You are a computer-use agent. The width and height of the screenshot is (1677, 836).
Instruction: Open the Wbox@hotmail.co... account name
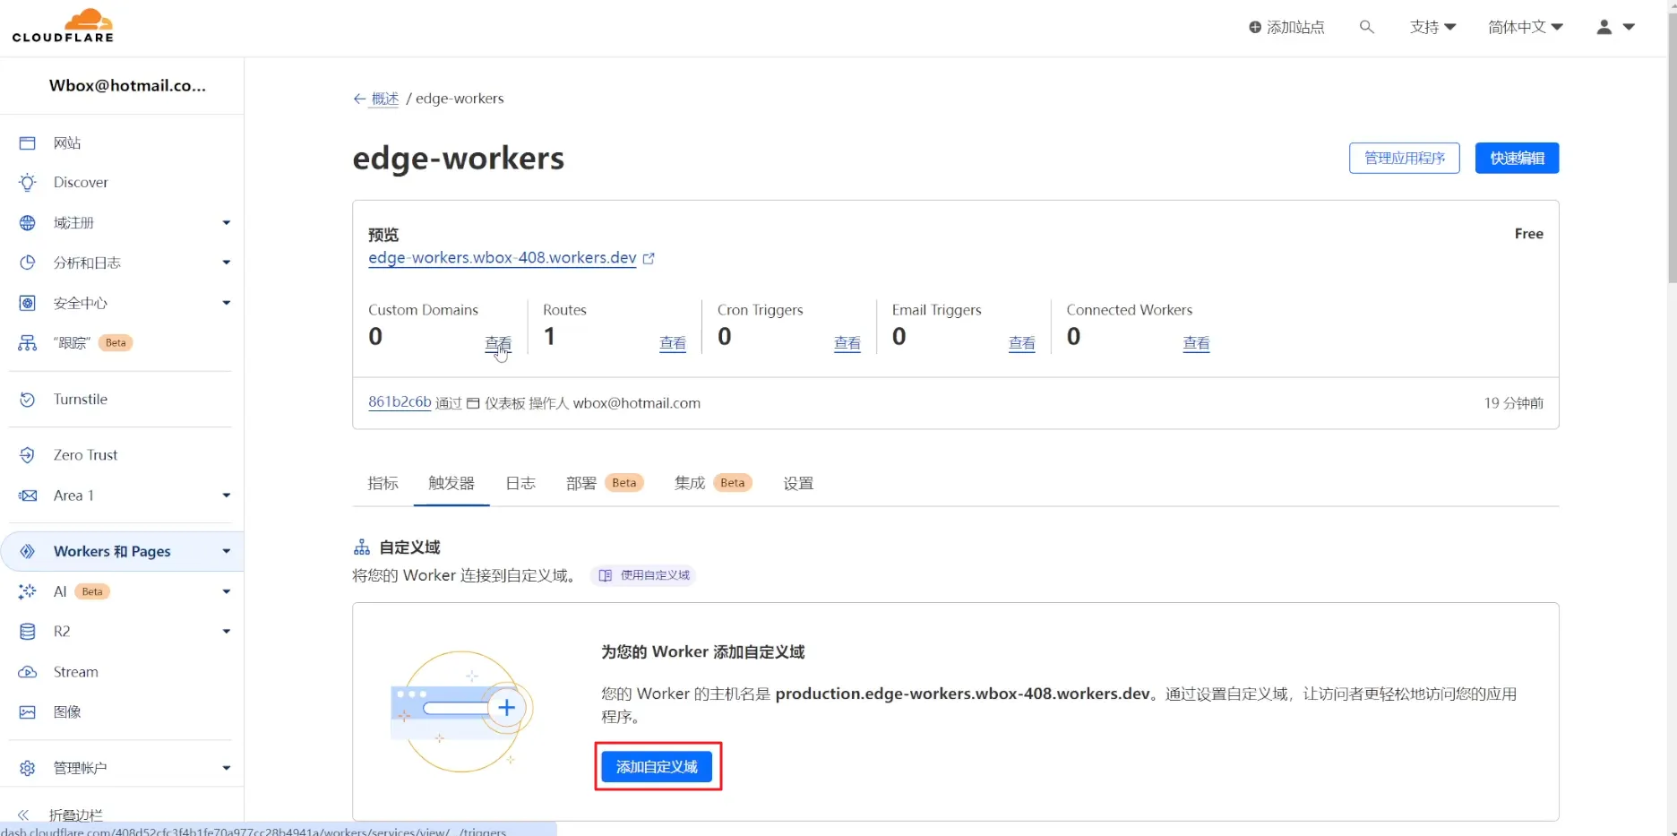(127, 86)
